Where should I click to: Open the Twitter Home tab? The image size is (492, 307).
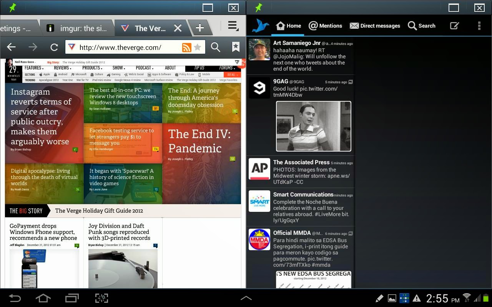coord(288,26)
